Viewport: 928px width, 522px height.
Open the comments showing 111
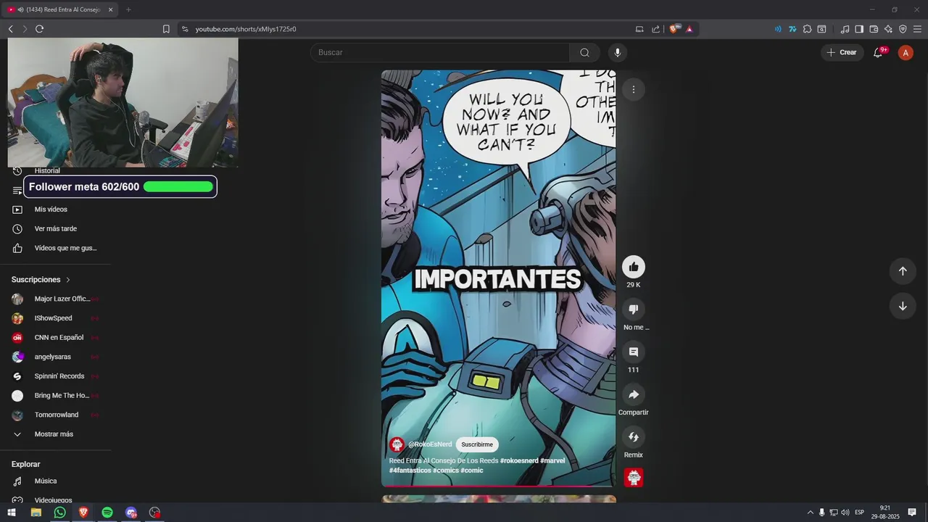click(x=633, y=352)
